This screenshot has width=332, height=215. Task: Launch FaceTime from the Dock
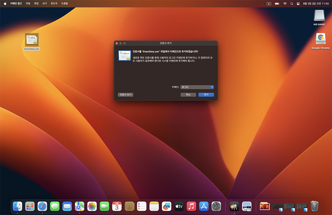pyautogui.click(x=104, y=206)
